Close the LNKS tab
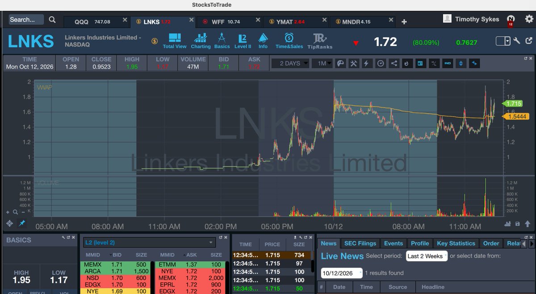Screen dimensions: 536x294 [x=192, y=20]
